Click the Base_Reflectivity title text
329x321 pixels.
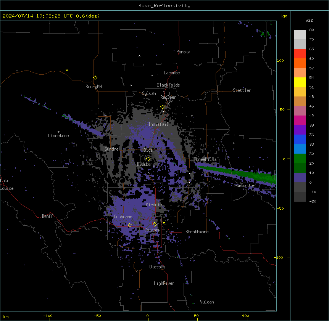click(x=164, y=6)
